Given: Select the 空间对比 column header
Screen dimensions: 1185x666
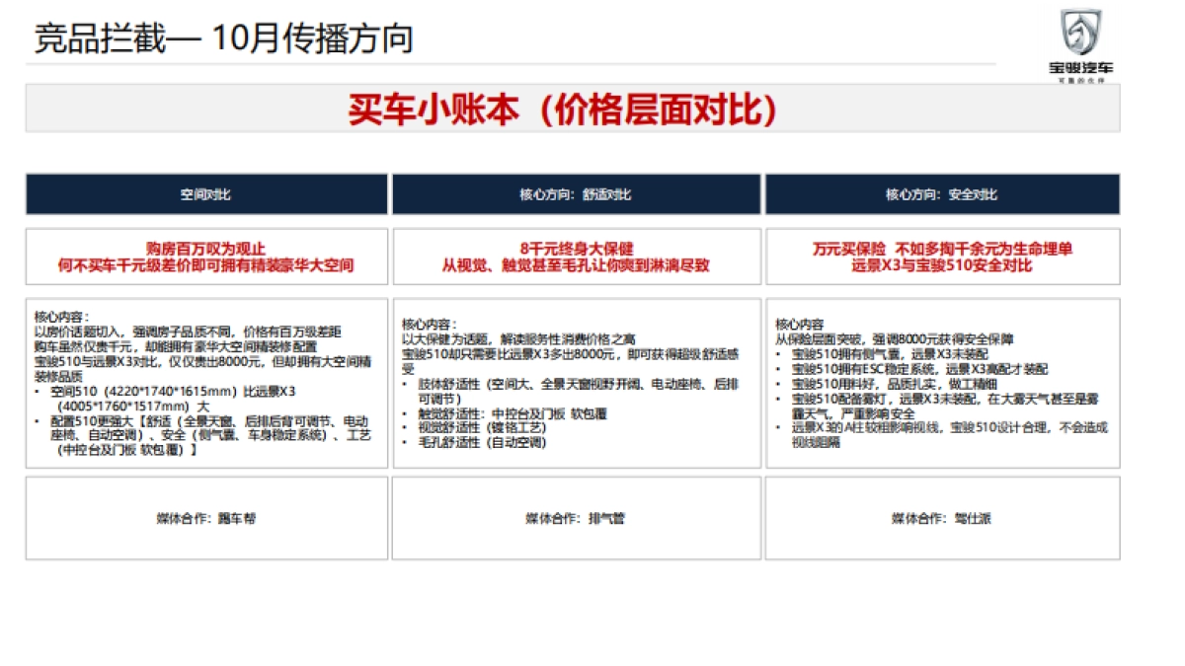Looking at the screenshot, I should click(x=204, y=194).
